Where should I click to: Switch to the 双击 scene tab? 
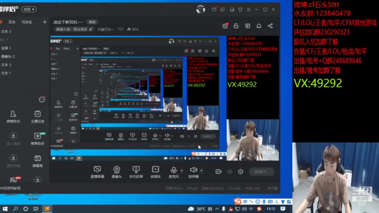[x=12, y=22]
